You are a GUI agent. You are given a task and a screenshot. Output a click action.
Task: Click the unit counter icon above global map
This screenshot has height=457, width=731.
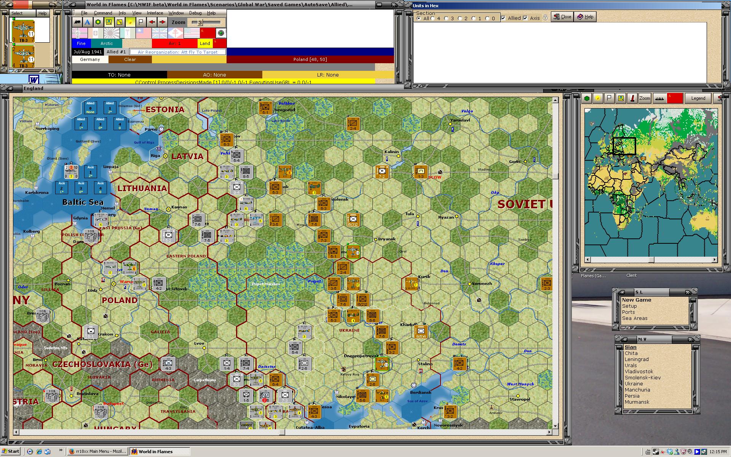[621, 98]
